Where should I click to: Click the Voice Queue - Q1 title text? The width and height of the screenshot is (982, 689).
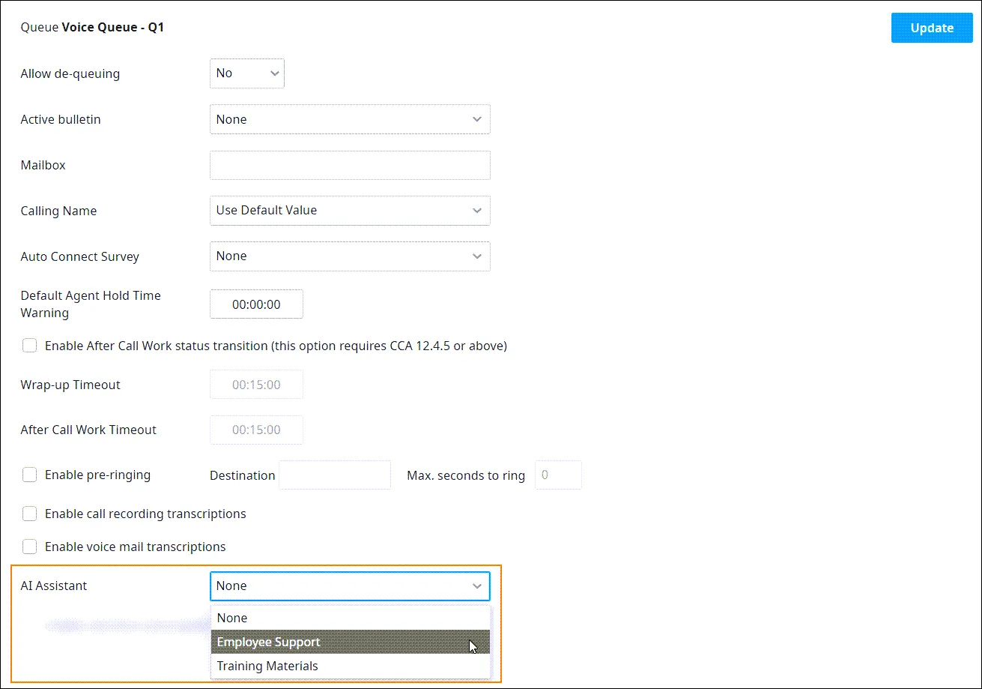113,28
